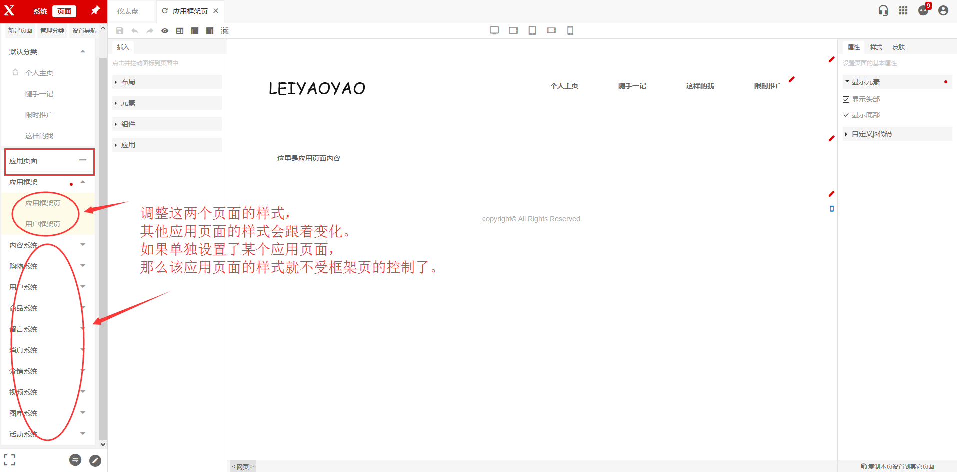This screenshot has width=957, height=472.
Task: Click the eye preview icon in toolbar
Action: pos(165,31)
